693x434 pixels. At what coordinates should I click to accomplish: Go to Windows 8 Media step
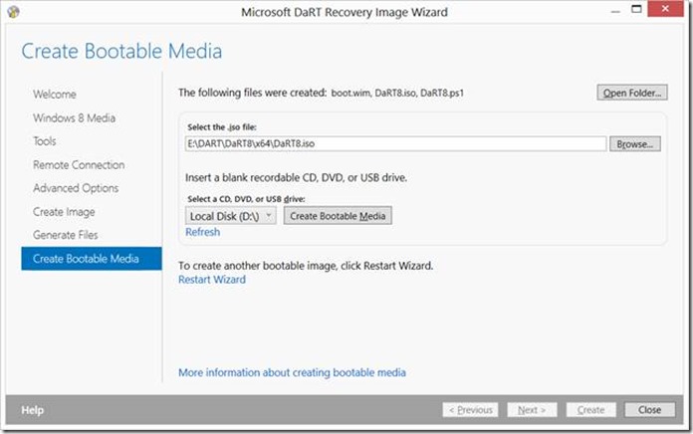pos(74,118)
